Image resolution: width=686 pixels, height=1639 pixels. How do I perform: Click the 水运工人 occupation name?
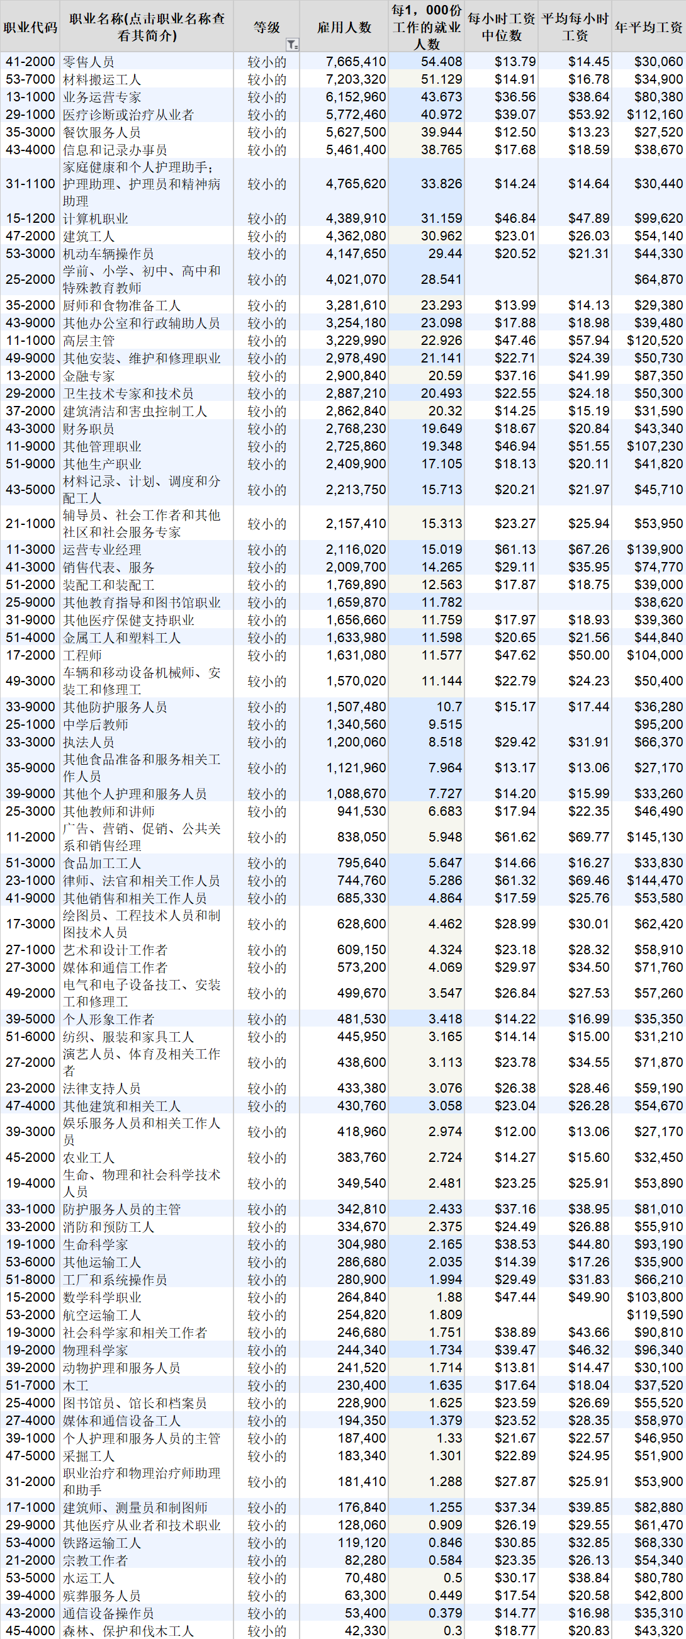89,1578
